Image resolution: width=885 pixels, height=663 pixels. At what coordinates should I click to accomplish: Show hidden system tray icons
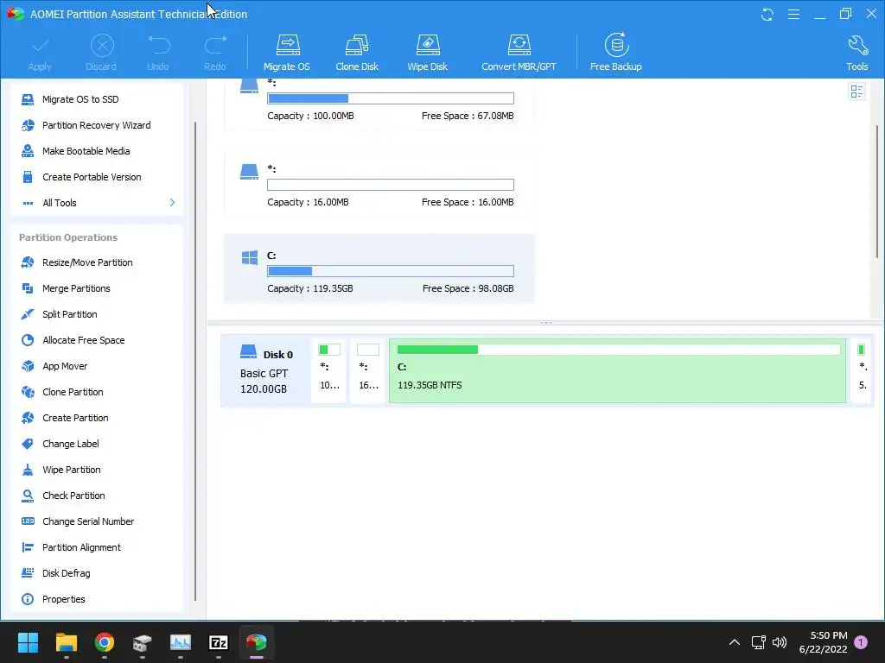(735, 642)
